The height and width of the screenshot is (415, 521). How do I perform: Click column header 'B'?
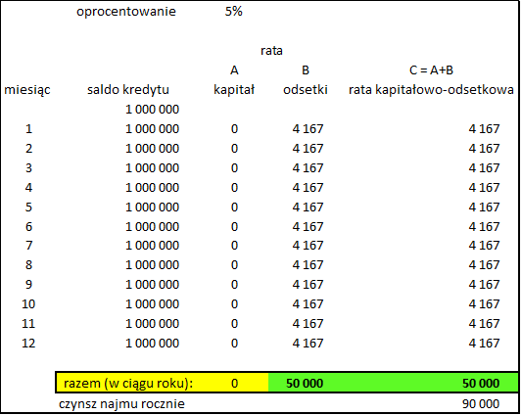306,70
